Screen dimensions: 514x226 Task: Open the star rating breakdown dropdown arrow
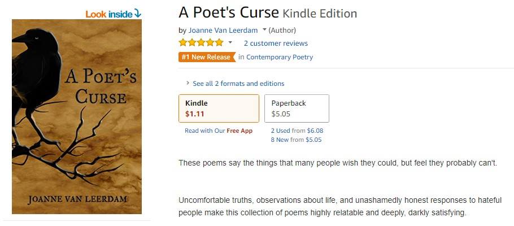[230, 43]
